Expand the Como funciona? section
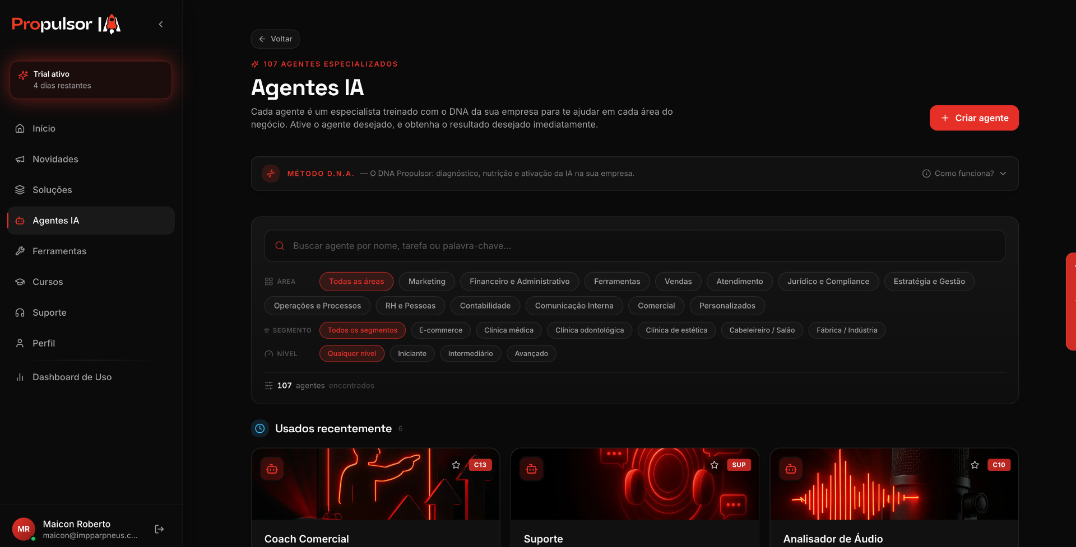The height and width of the screenshot is (547, 1076). pos(964,174)
